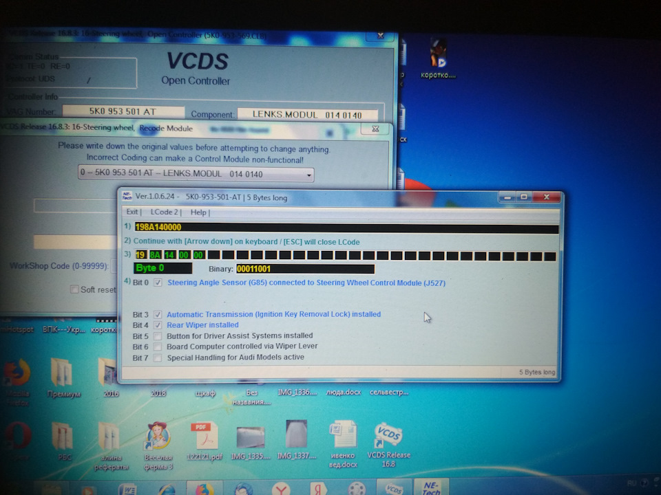This screenshot has width=661, height=495.
Task: Launch Mozilla Firefox desktop shortcut
Action: coord(17,382)
